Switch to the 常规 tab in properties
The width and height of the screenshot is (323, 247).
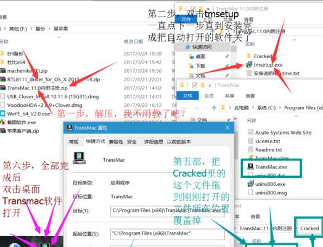(x=73, y=142)
